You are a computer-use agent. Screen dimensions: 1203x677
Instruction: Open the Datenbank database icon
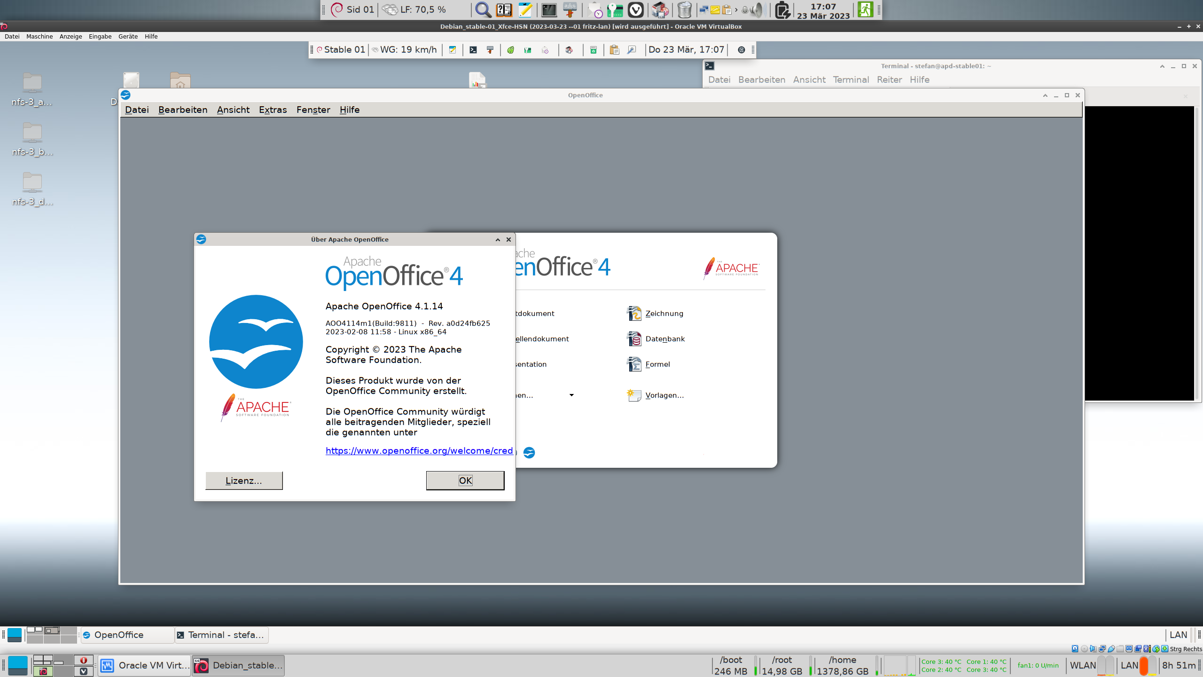[x=634, y=338]
